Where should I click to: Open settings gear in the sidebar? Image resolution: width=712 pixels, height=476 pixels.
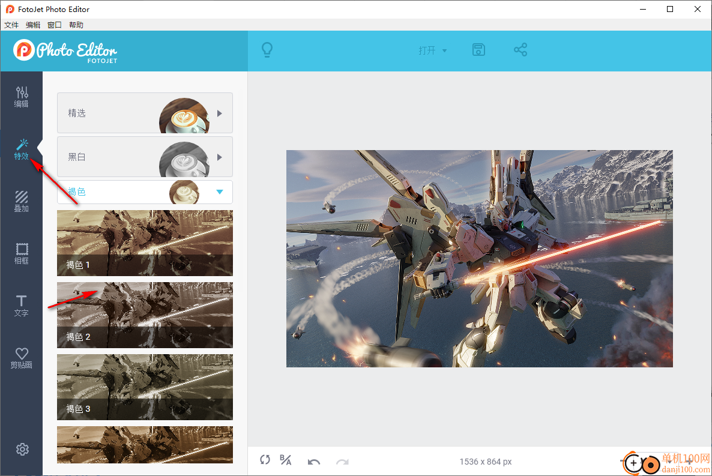click(22, 449)
